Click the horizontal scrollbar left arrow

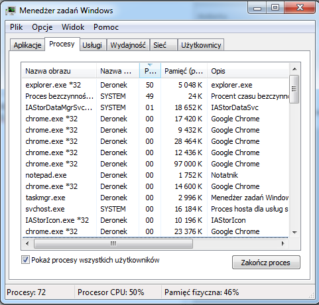[x=27, y=244]
